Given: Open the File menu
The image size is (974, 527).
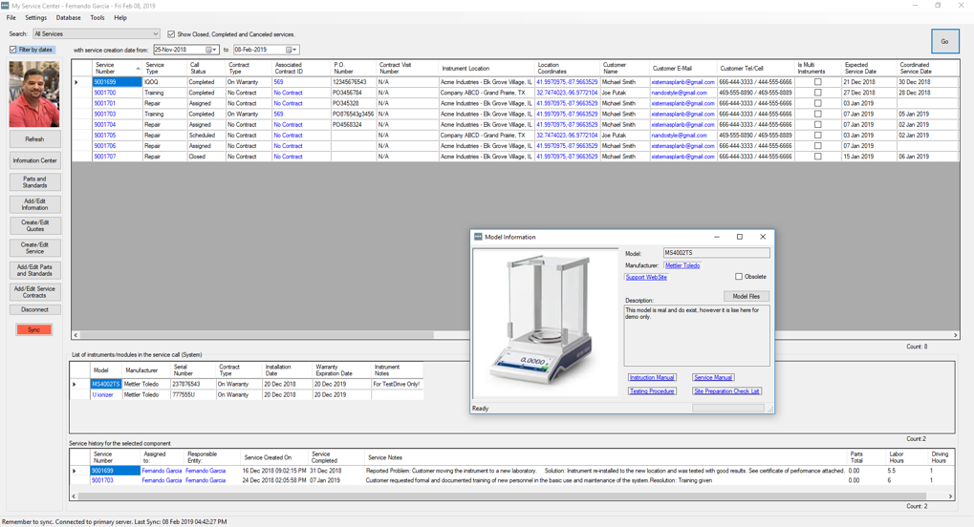Looking at the screenshot, I should [x=11, y=18].
